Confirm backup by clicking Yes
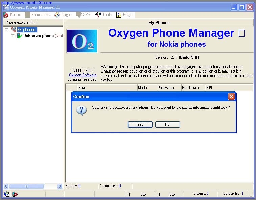 [x=140, y=124]
